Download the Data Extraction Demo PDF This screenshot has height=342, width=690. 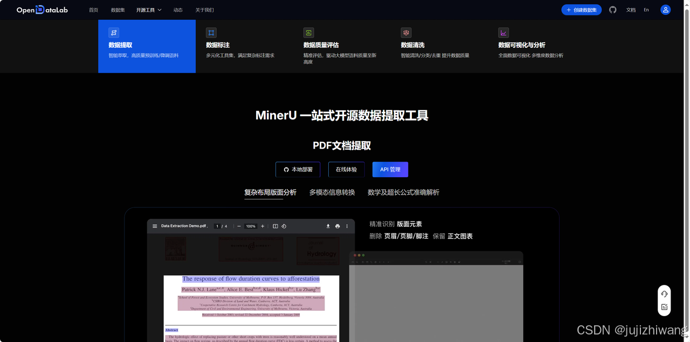(328, 226)
